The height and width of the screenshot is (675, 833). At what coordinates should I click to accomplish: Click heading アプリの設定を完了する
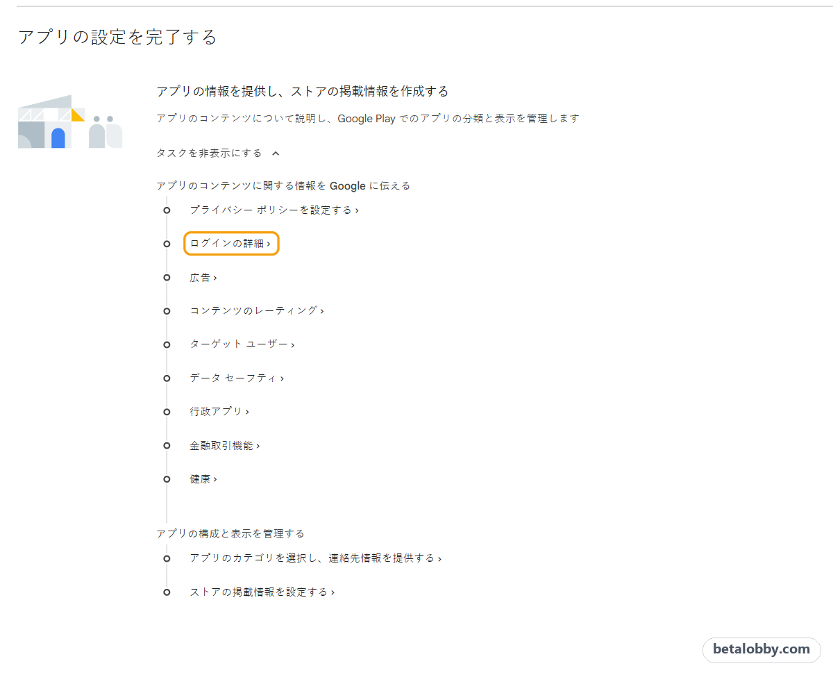[117, 37]
